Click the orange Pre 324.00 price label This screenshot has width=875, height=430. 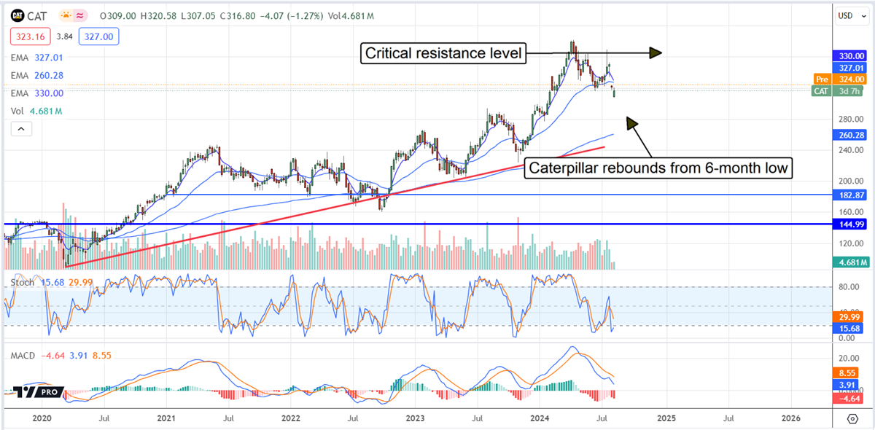coord(839,79)
